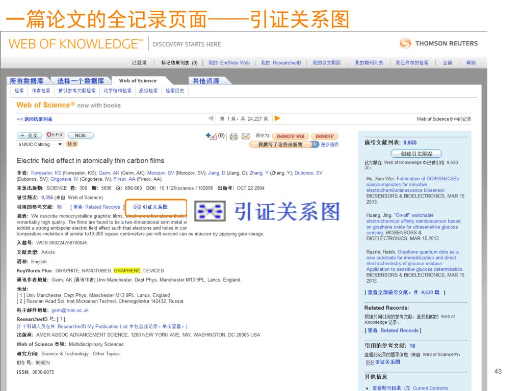Click 查看 Related Records in main record
This screenshot has width=522, height=391.
96,207
